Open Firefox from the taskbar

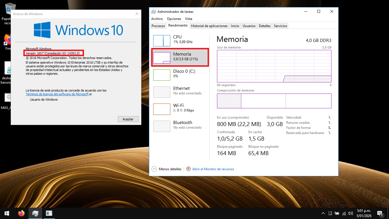tap(21, 213)
